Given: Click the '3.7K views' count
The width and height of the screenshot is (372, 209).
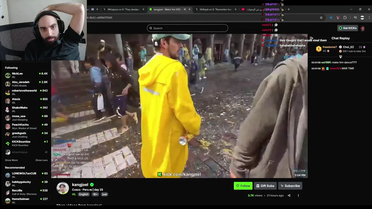Looking at the screenshot, I should (255, 195).
